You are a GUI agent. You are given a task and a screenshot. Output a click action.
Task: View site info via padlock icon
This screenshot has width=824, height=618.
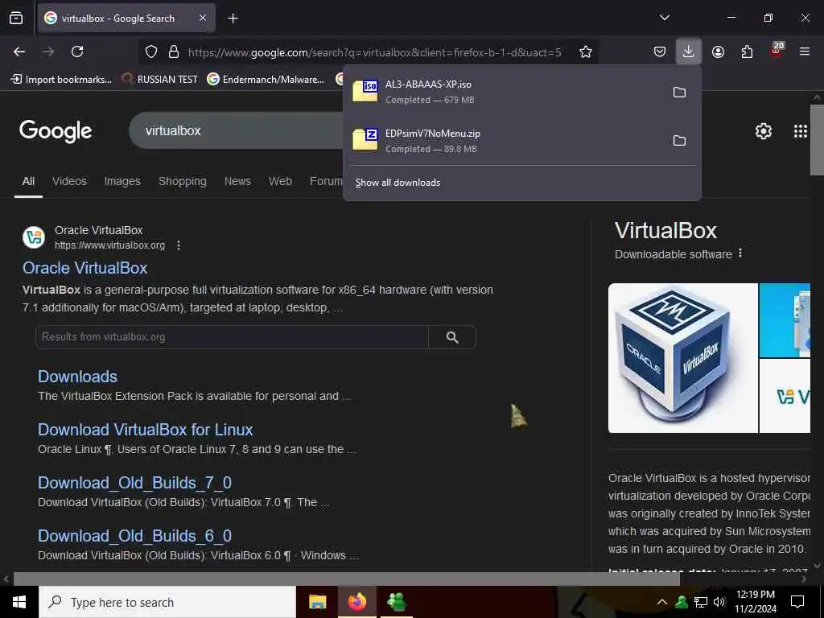click(x=174, y=51)
